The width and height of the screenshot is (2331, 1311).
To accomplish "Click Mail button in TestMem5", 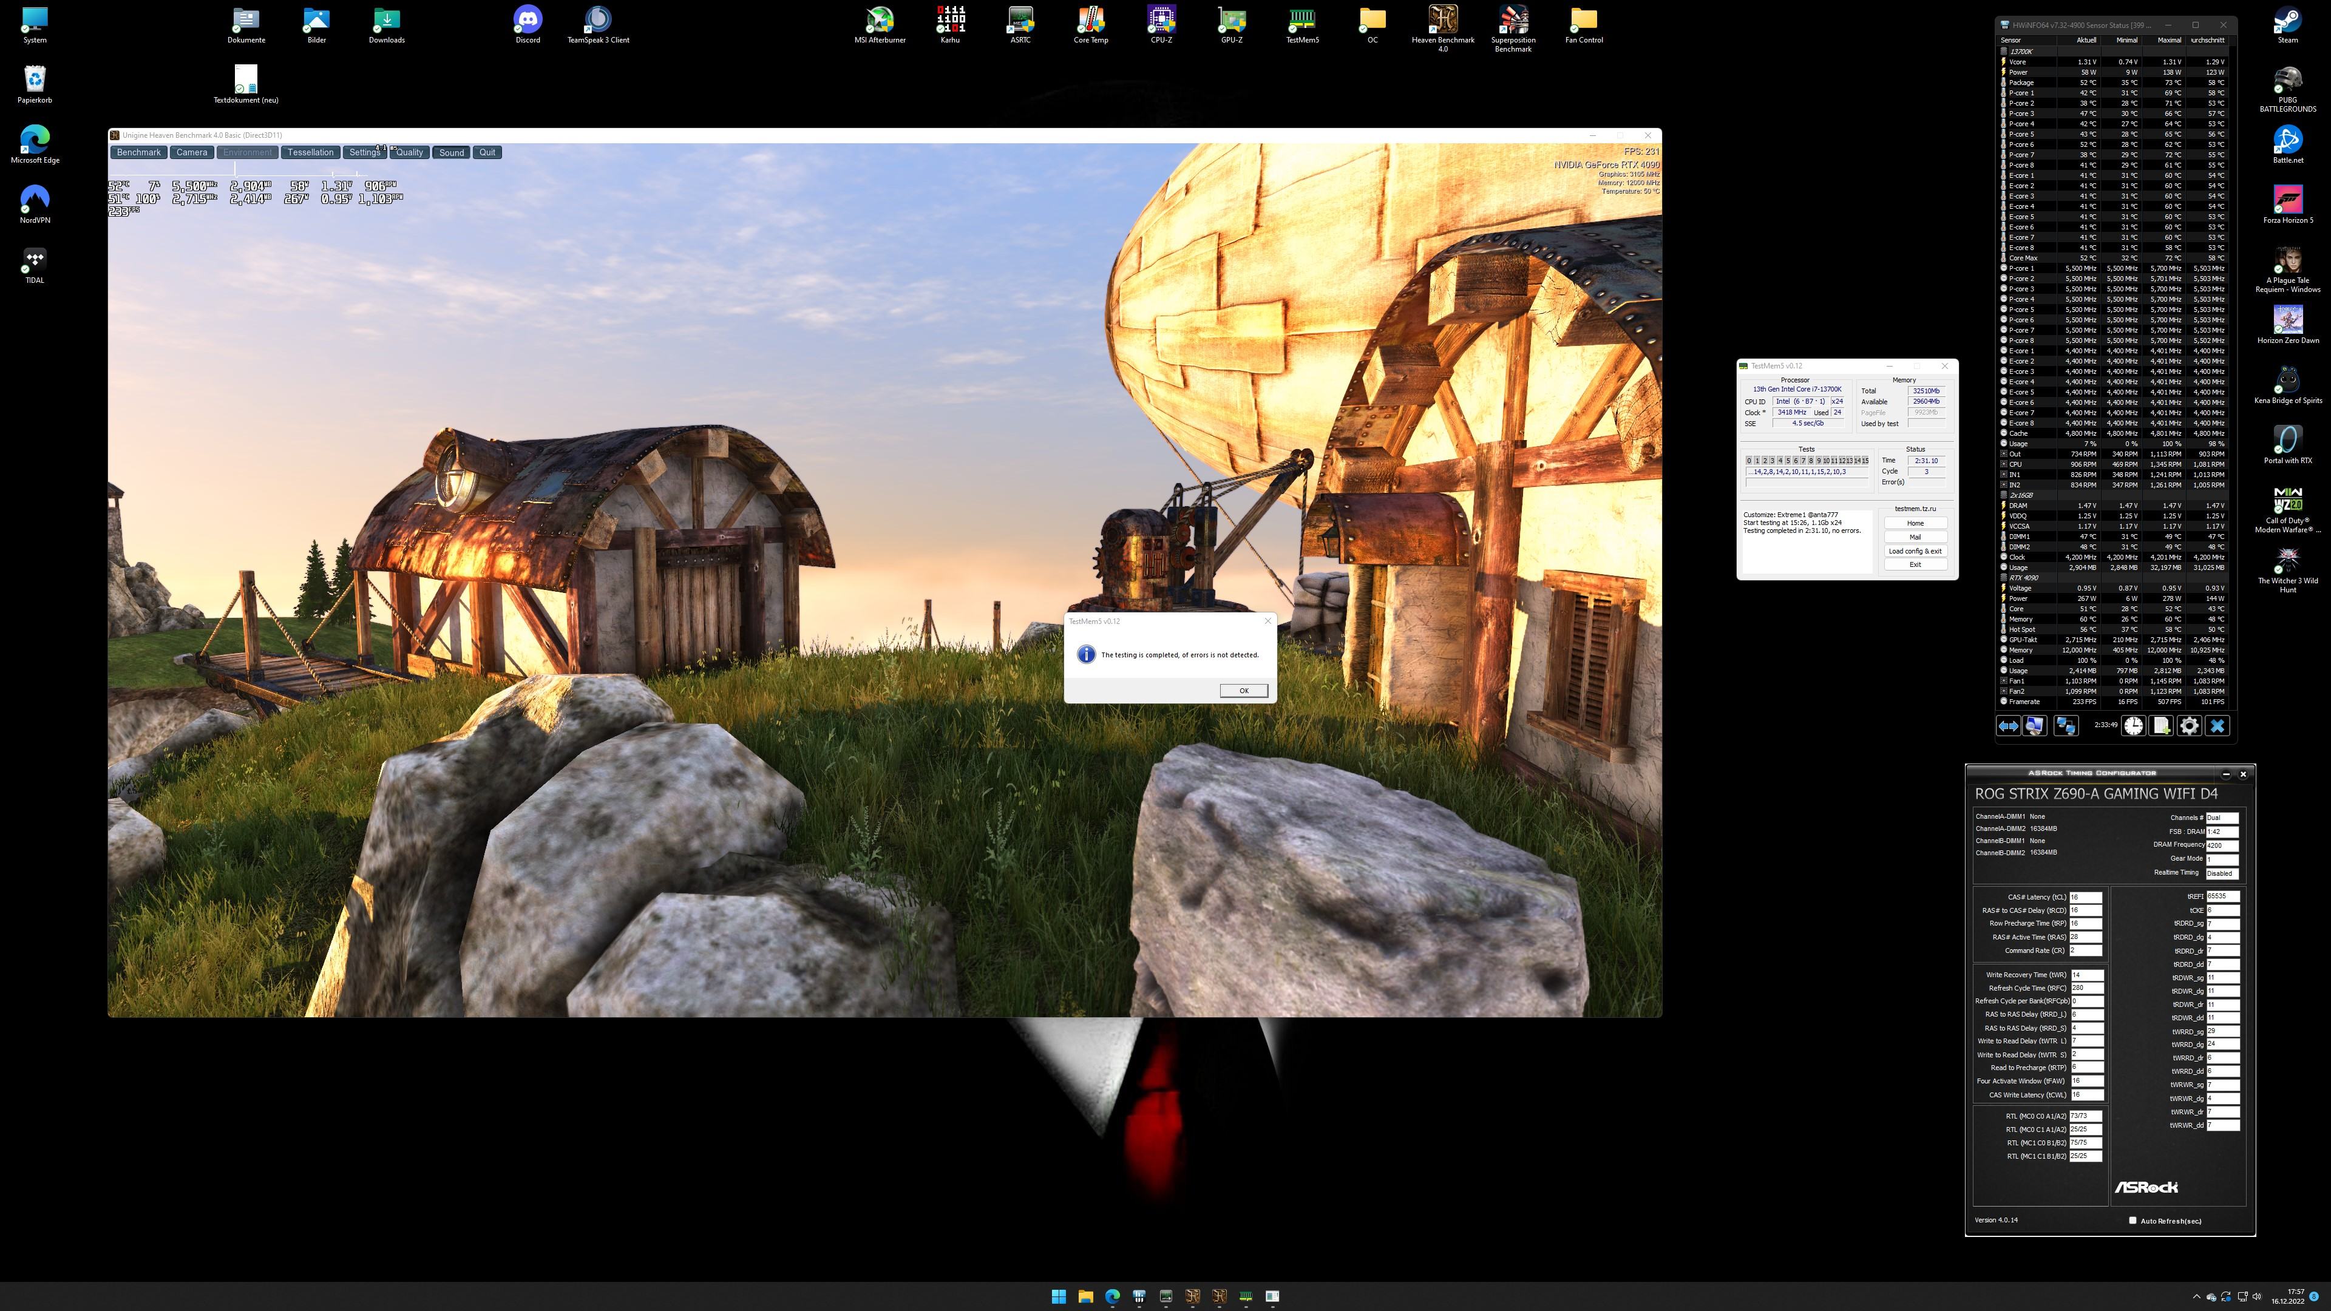I will coord(1915,537).
